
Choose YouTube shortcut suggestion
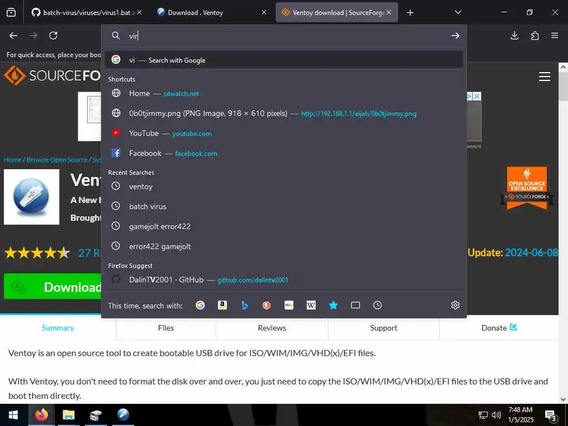point(283,133)
